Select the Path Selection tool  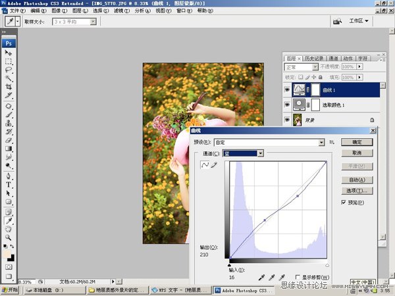(x=9, y=193)
